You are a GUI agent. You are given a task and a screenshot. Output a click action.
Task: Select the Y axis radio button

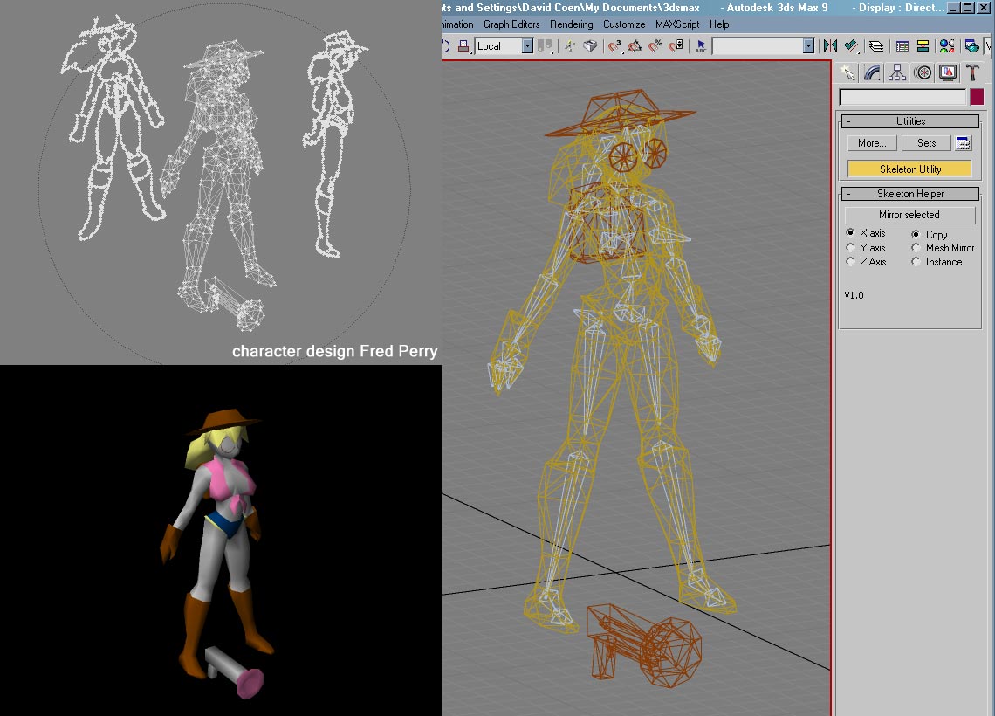(850, 248)
